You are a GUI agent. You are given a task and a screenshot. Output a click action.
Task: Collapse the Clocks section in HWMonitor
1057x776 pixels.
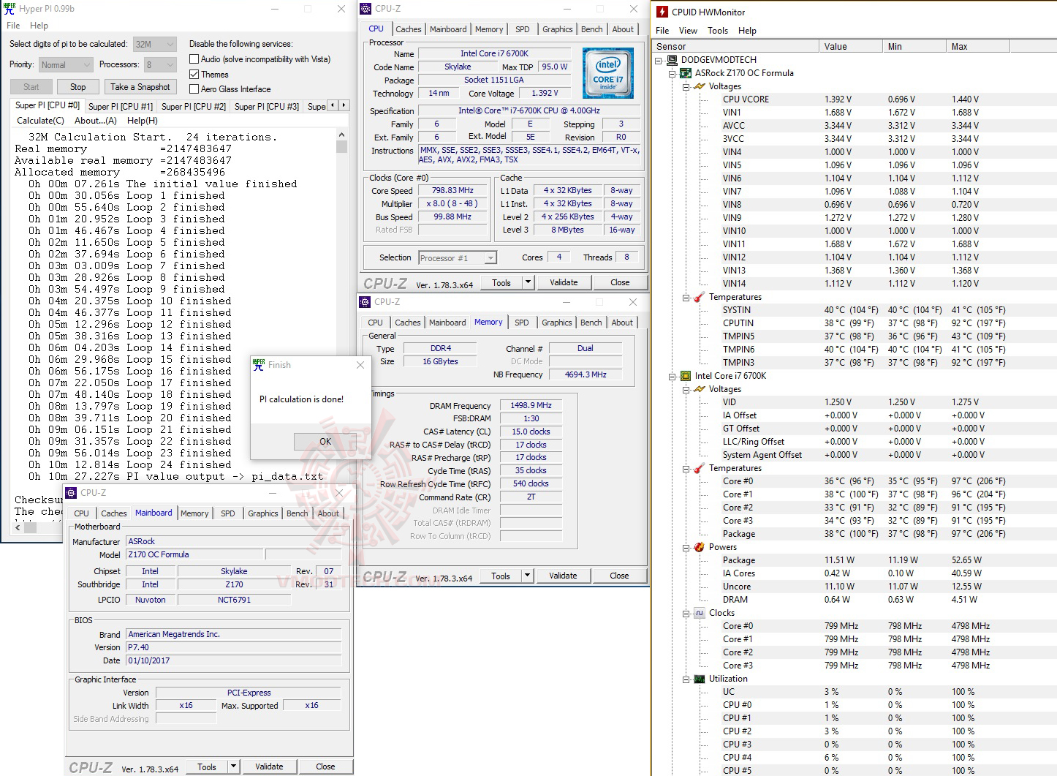pos(684,613)
